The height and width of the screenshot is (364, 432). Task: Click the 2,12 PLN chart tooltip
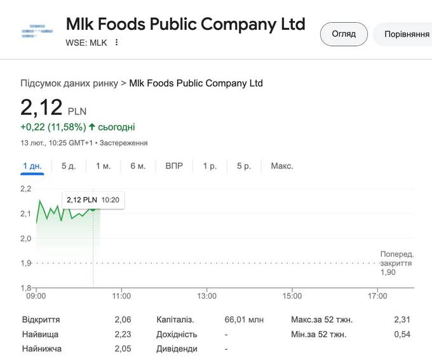[x=93, y=200]
